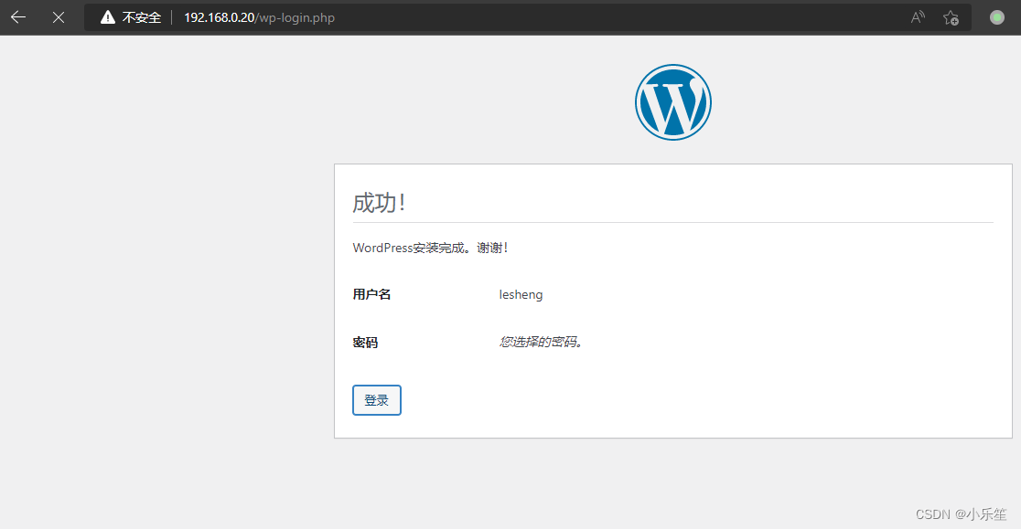Click the 不安全 security label
The image size is (1021, 529).
141,17
